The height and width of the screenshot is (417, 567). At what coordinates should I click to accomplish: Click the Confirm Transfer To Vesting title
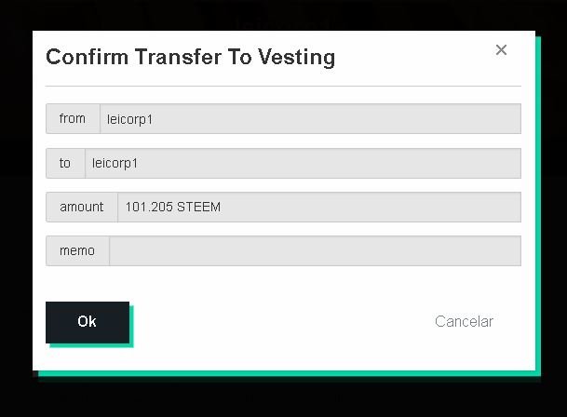(x=191, y=57)
